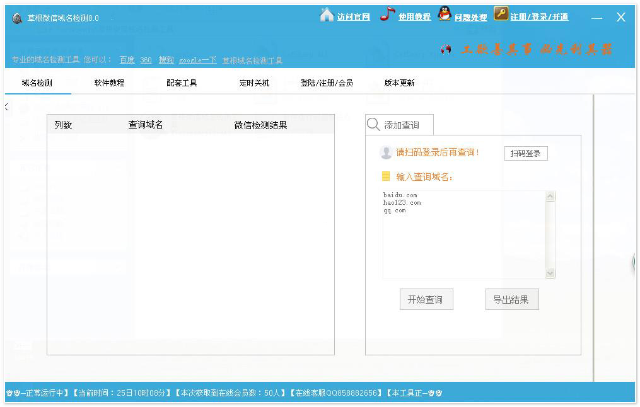The height and width of the screenshot is (407, 640).
Task: Switch to the 定时关机 tab
Action: tap(253, 83)
